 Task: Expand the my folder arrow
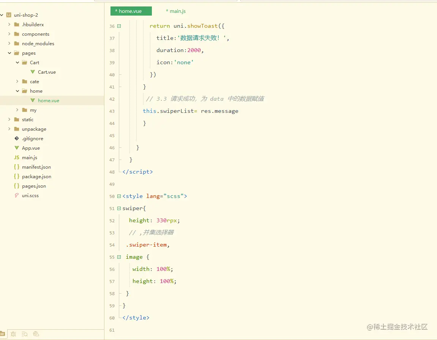[17, 110]
